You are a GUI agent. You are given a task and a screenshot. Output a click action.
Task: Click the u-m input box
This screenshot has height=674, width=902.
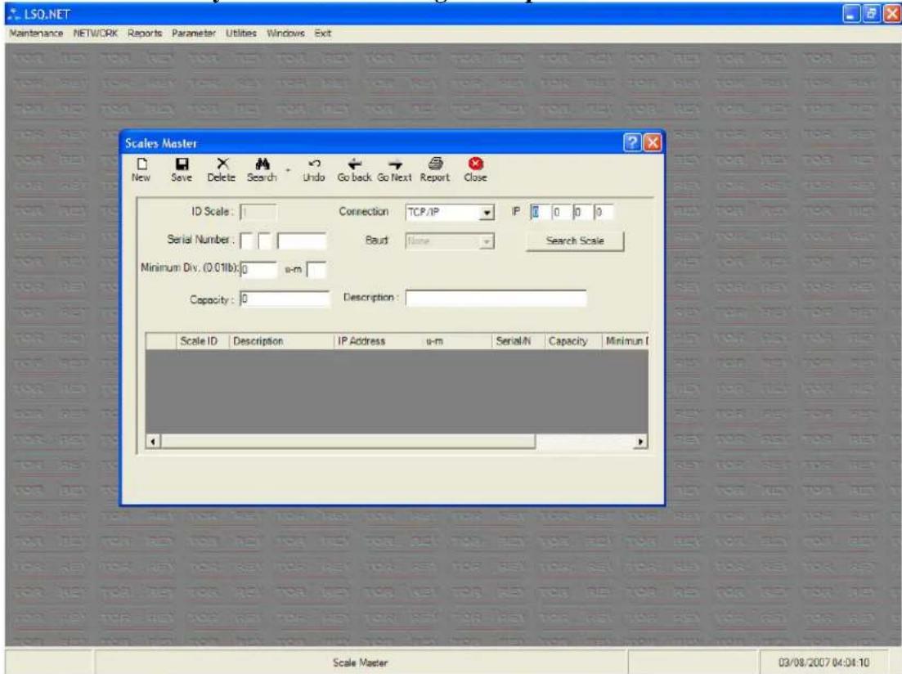point(316,269)
